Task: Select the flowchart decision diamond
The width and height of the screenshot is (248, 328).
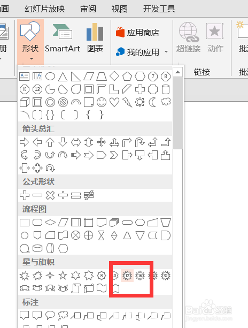Action: pyautogui.click(x=50, y=223)
